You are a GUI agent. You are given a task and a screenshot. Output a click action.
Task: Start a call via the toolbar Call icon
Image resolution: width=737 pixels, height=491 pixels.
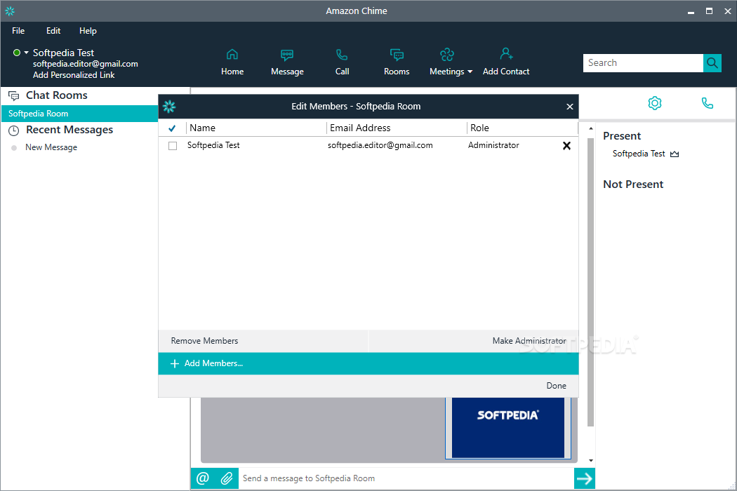point(343,62)
